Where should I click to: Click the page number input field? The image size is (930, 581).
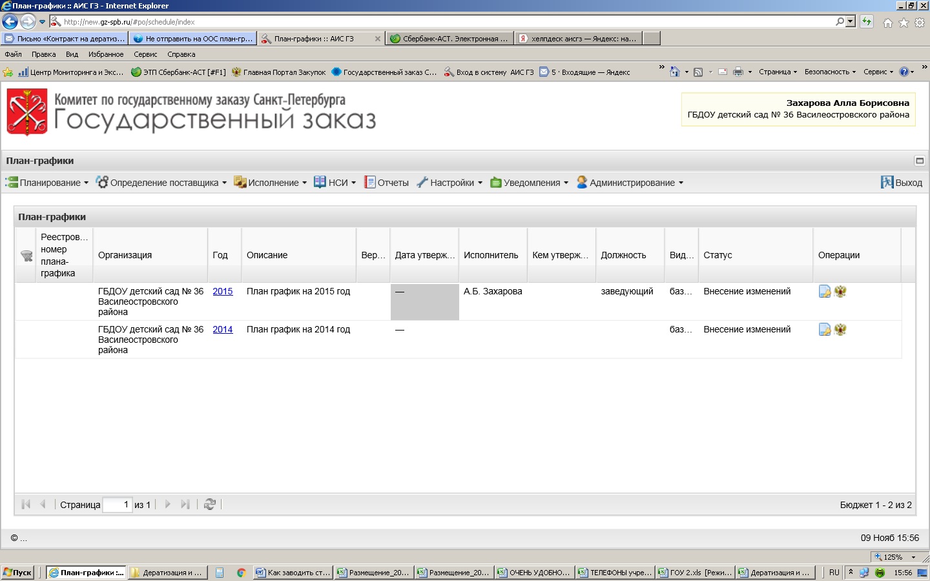[118, 505]
